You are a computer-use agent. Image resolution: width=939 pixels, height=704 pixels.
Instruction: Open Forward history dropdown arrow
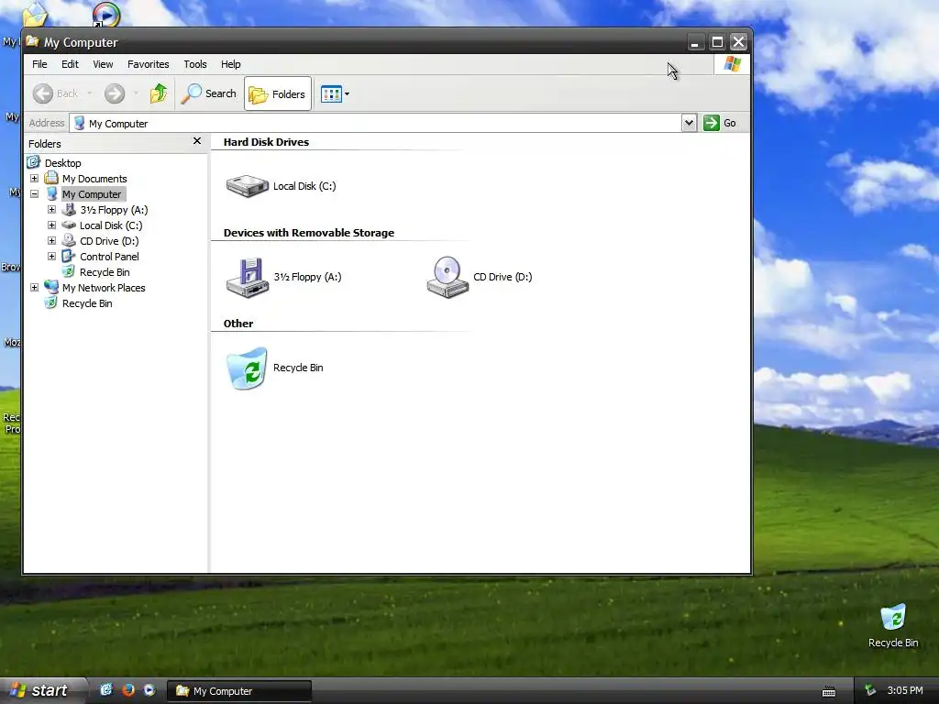pos(136,93)
